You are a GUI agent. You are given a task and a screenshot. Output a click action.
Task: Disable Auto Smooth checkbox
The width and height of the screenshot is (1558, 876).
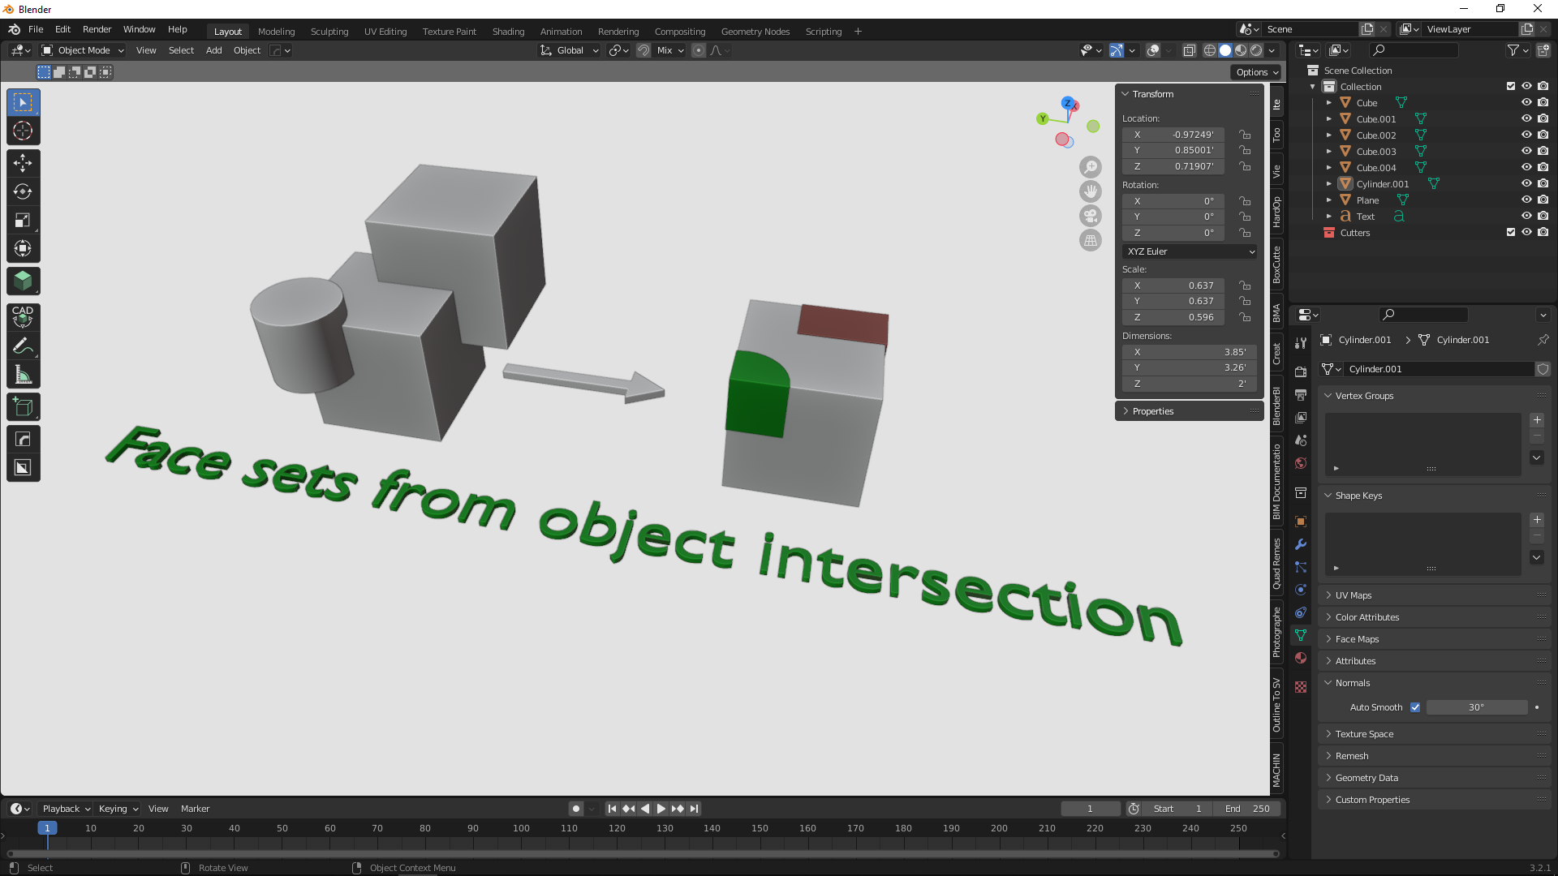pos(1415,707)
